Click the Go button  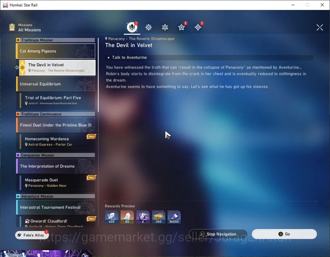pyautogui.click(x=284, y=234)
